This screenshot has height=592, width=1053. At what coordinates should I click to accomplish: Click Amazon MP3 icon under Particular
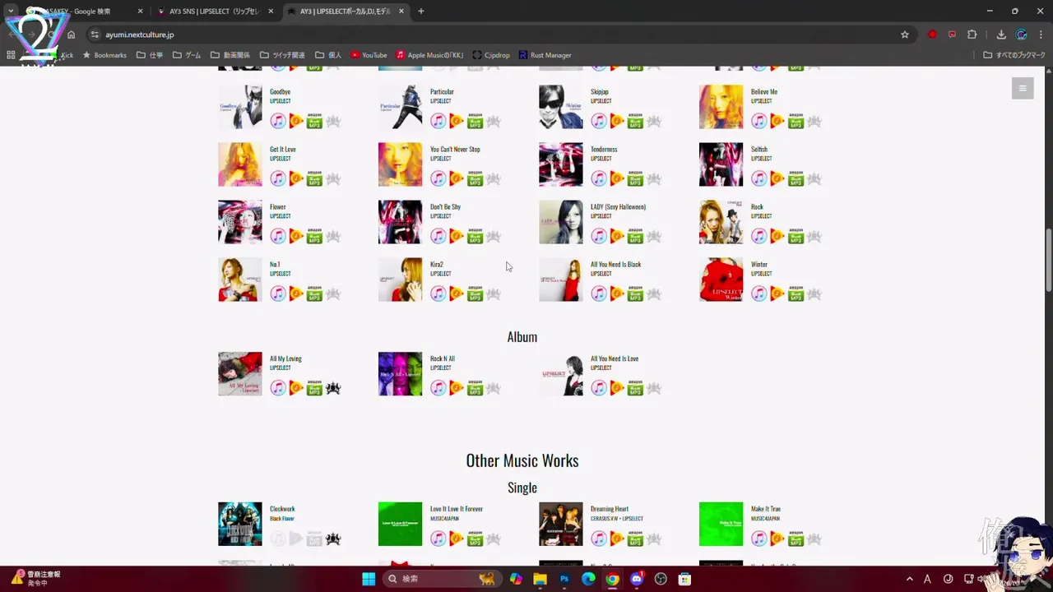point(475,121)
